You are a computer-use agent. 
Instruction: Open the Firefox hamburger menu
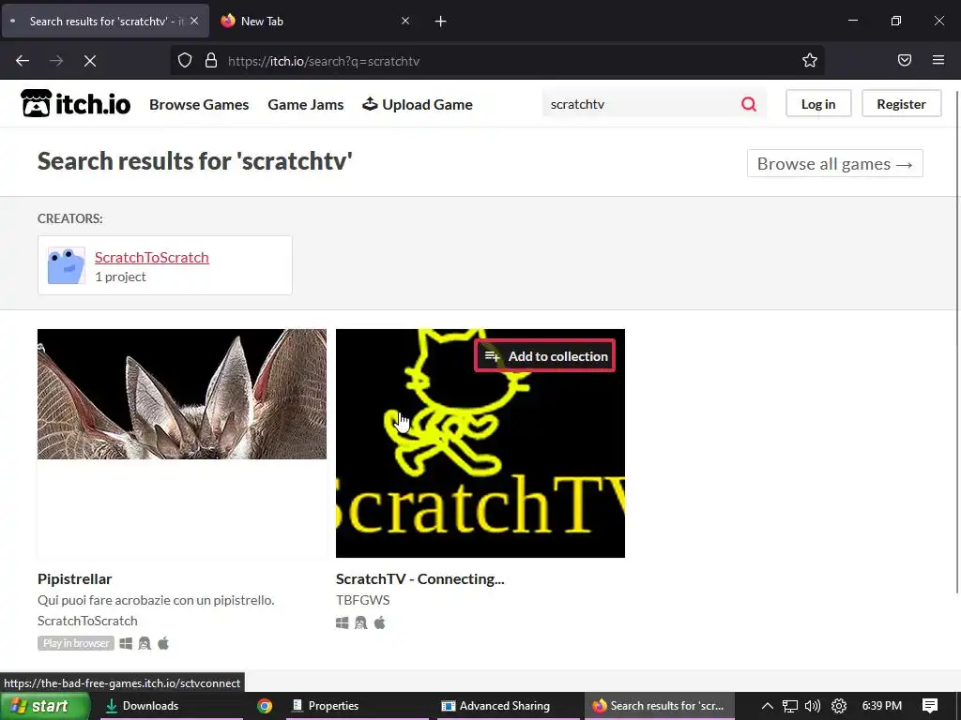938,60
